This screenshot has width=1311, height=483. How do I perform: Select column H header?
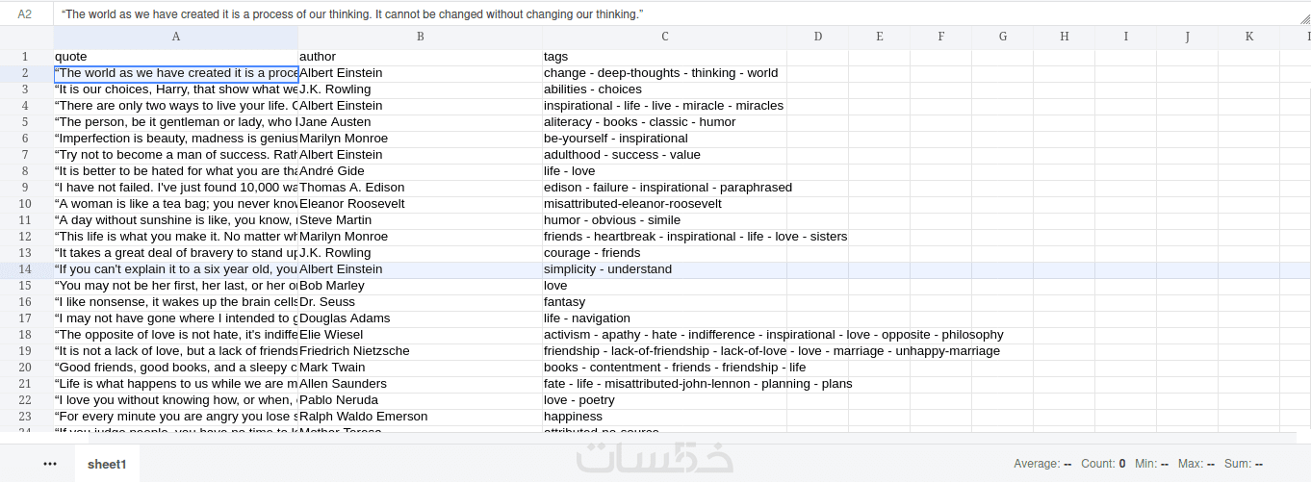click(1065, 37)
